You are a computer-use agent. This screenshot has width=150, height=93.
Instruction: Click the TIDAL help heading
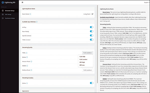pyautogui.click(x=104, y=27)
